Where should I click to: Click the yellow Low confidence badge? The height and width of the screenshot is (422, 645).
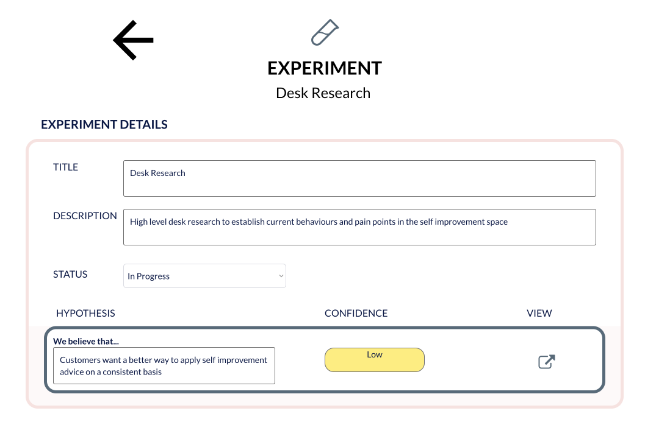[374, 360]
